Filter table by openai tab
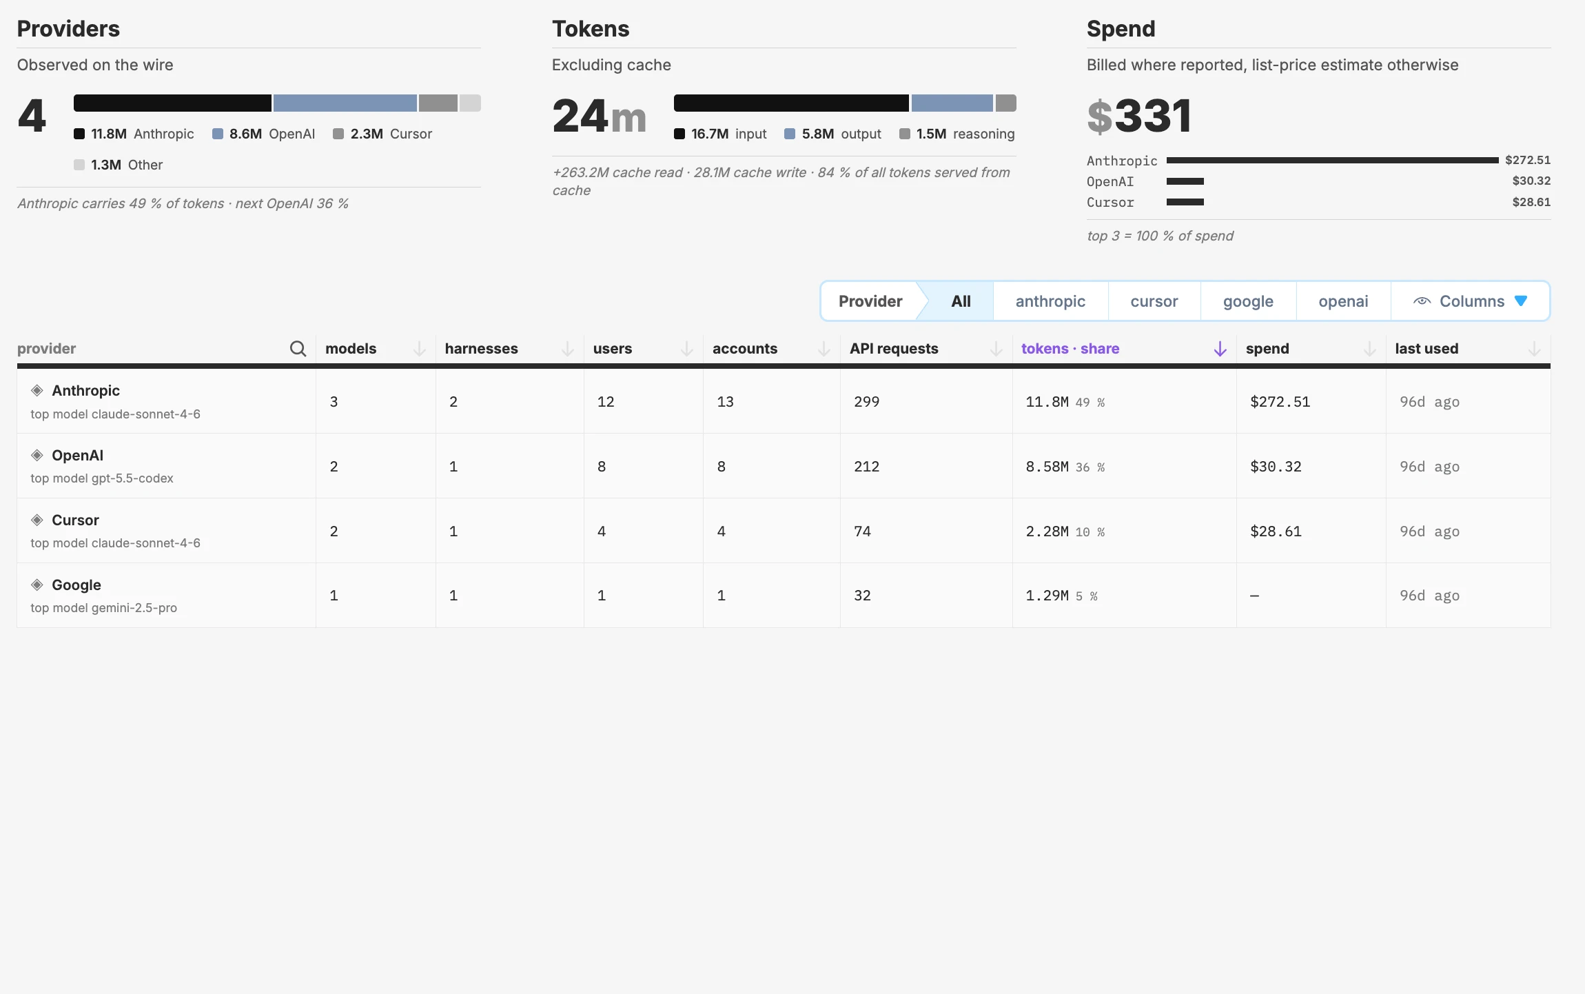Image resolution: width=1585 pixels, height=994 pixels. pyautogui.click(x=1343, y=301)
